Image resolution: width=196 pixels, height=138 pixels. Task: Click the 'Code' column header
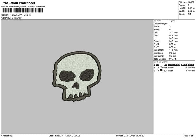[184, 65]
